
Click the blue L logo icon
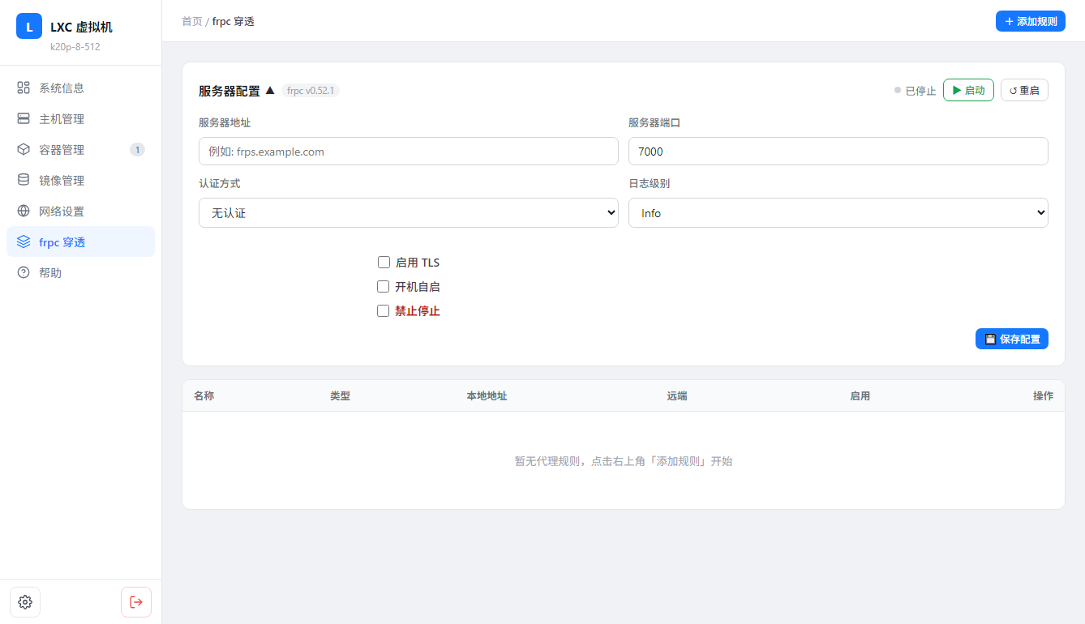tap(29, 26)
